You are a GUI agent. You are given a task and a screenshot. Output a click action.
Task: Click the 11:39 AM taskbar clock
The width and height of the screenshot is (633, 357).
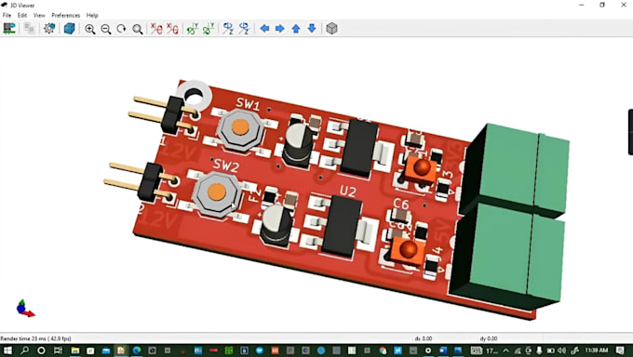597,350
